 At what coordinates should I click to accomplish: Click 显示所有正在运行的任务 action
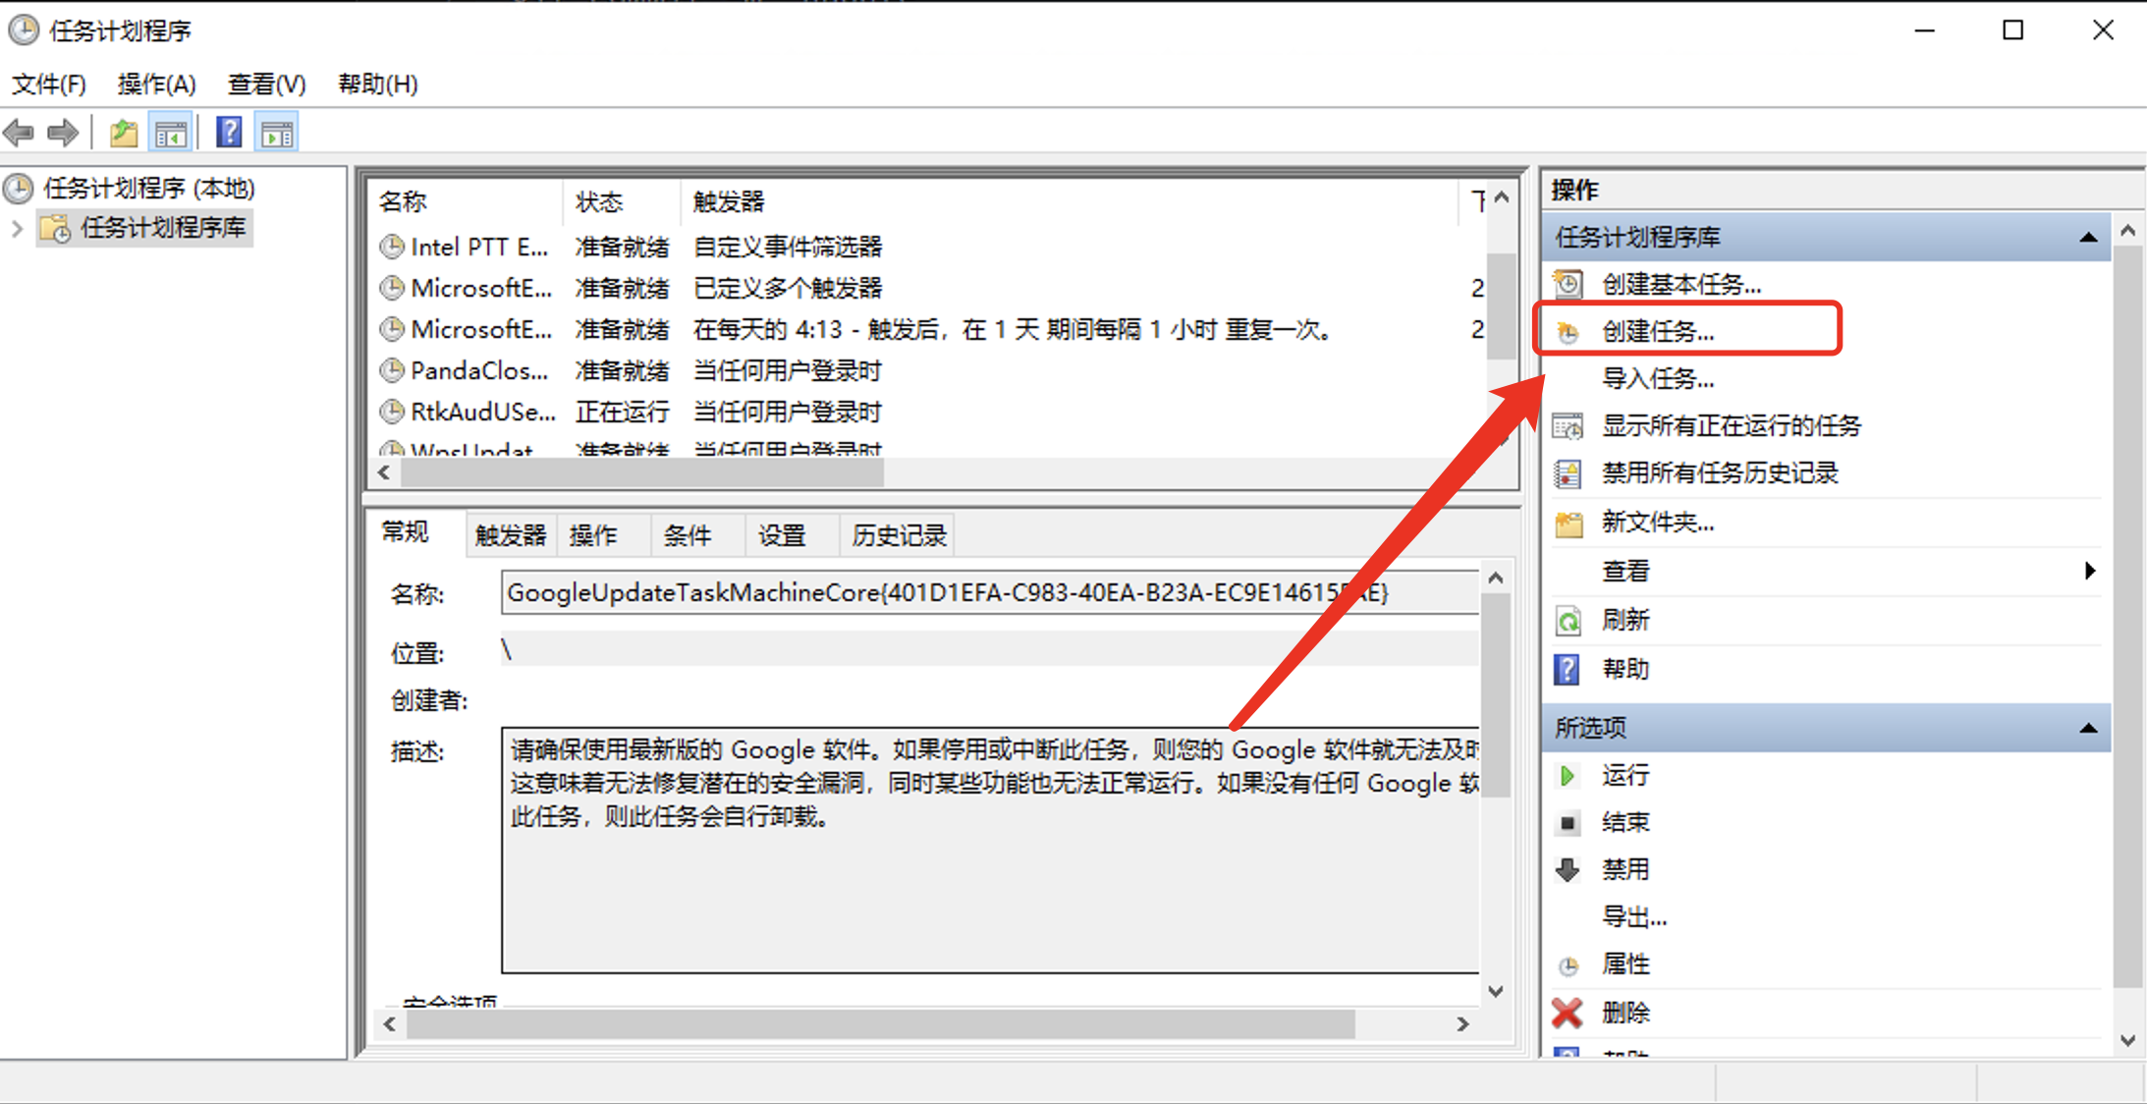pos(1732,426)
